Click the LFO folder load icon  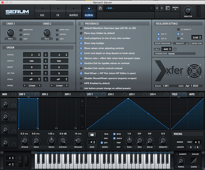point(92,135)
